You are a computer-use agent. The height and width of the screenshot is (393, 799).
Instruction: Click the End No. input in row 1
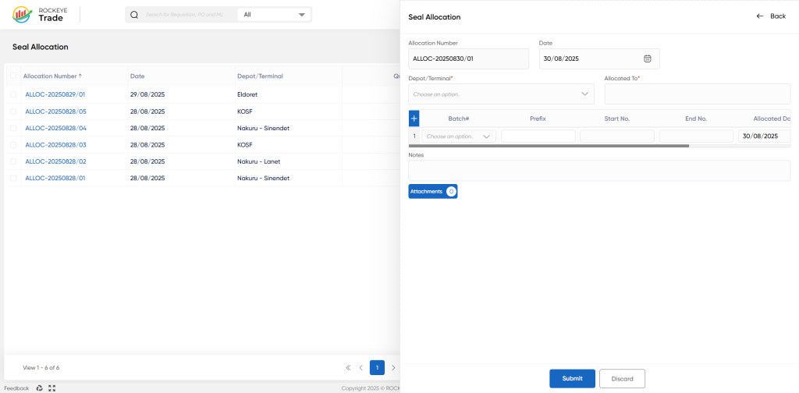pos(696,136)
